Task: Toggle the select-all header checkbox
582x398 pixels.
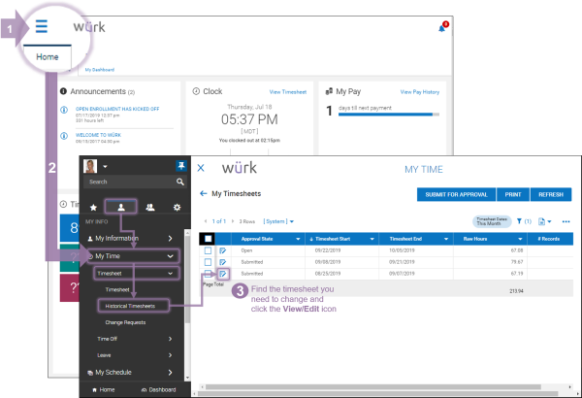Action: [208, 239]
